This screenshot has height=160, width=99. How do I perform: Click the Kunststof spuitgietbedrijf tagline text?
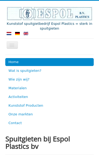pyautogui.click(x=50, y=26)
